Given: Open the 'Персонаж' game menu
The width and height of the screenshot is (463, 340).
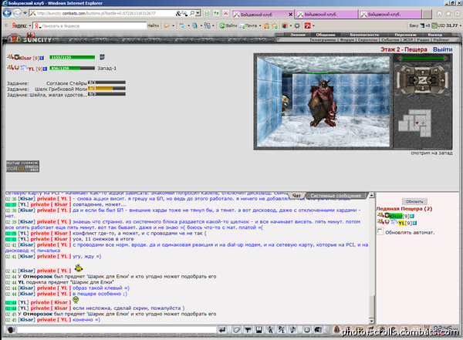Looking at the screenshot, I should tap(405, 35).
